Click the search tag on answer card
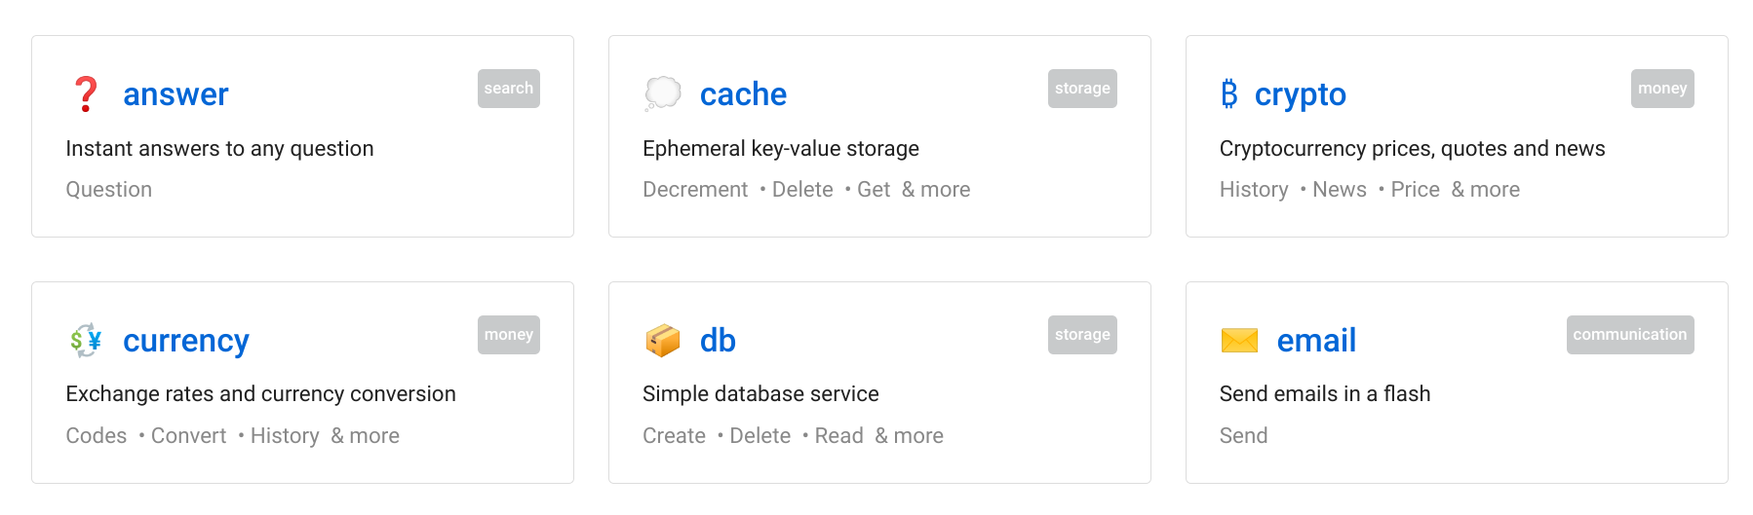This screenshot has height=515, width=1753. 509,89
